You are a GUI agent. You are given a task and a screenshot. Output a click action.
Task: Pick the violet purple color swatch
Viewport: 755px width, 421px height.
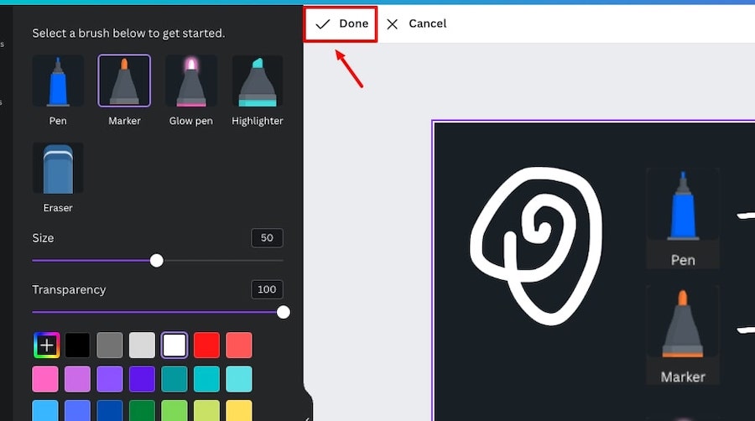click(110, 379)
